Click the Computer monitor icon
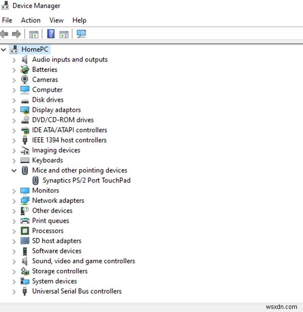 pos(25,90)
